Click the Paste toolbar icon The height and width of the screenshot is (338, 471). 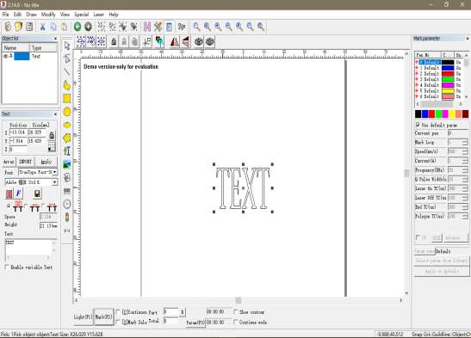click(x=65, y=27)
